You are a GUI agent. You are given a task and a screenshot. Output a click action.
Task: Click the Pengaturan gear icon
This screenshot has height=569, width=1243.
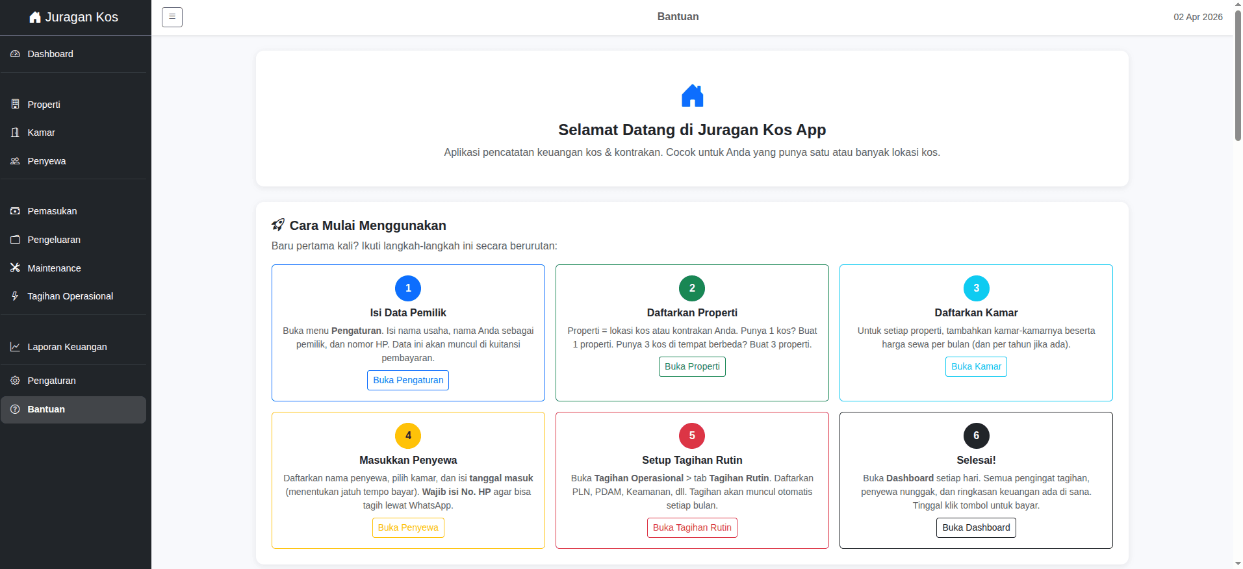pyautogui.click(x=15, y=381)
